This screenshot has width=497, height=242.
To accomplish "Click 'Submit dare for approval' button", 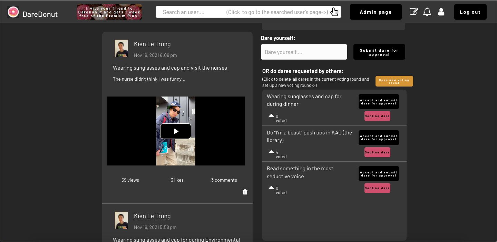I will click(x=379, y=52).
